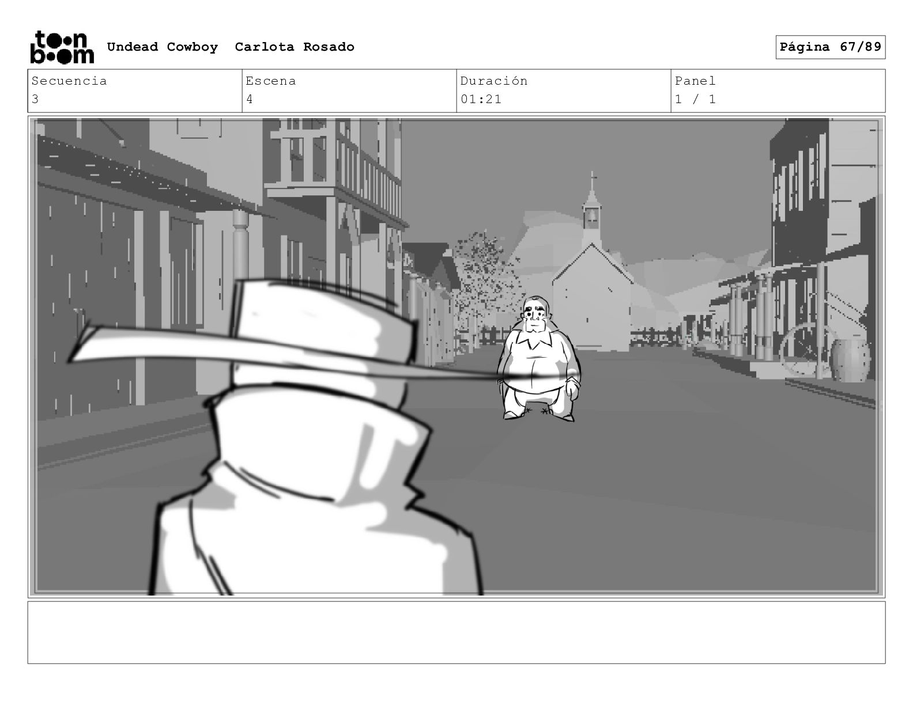Click the foreground cowboy's coat collar
Screen dimensions: 913x705
pyautogui.click(x=323, y=444)
